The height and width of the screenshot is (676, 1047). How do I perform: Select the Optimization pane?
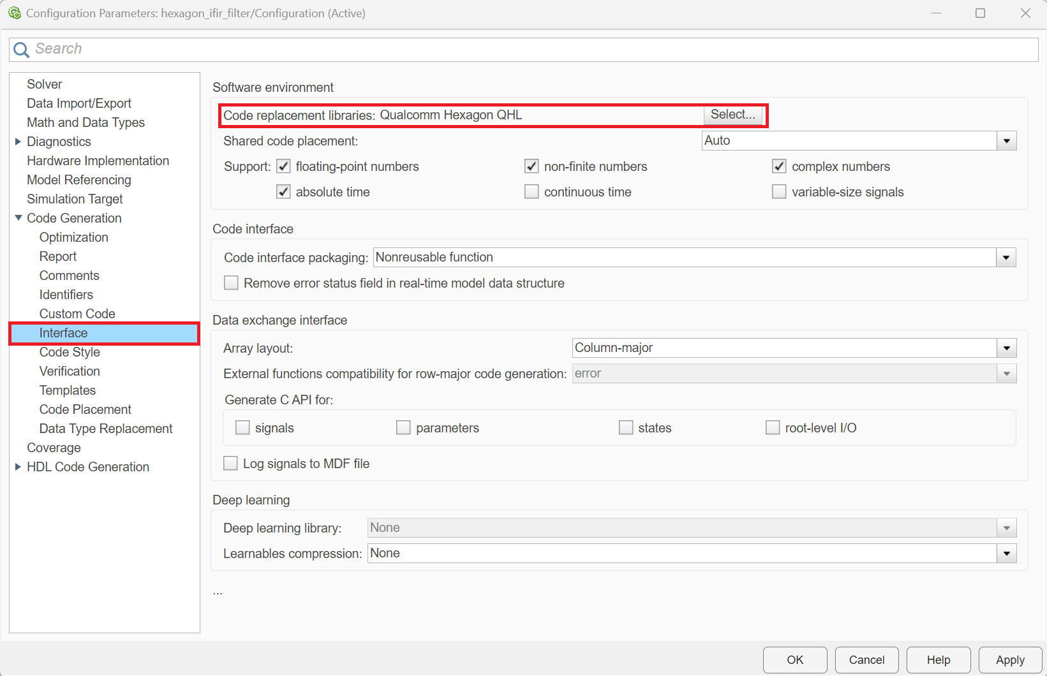click(x=73, y=237)
